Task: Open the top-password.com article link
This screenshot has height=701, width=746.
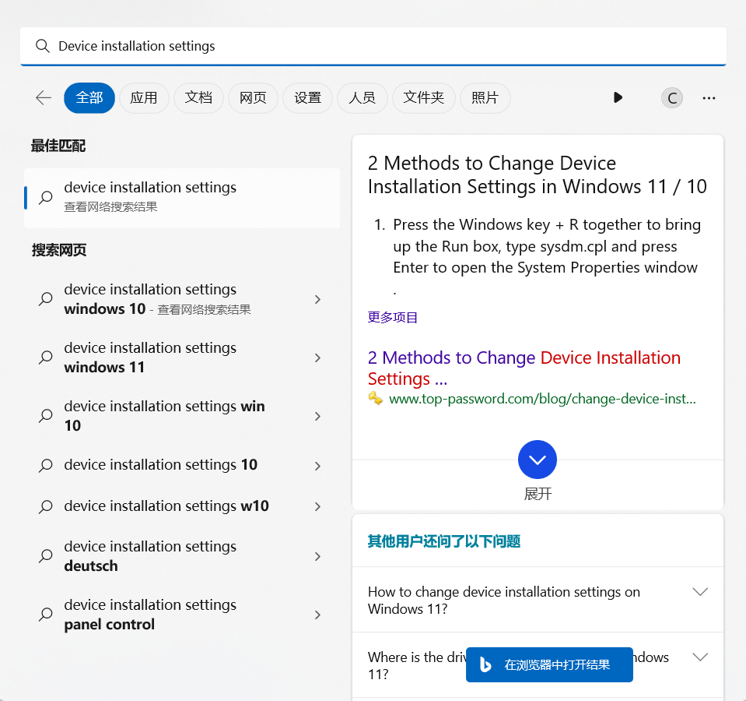Action: coord(524,368)
